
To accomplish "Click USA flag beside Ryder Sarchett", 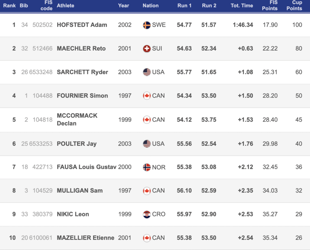I will coord(147,72).
